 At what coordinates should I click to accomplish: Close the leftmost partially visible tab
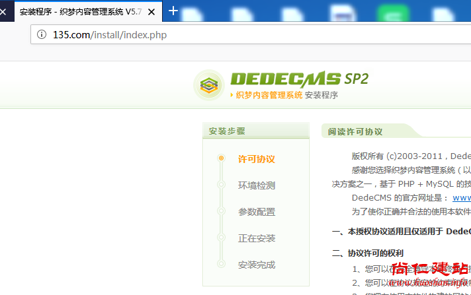3,12
